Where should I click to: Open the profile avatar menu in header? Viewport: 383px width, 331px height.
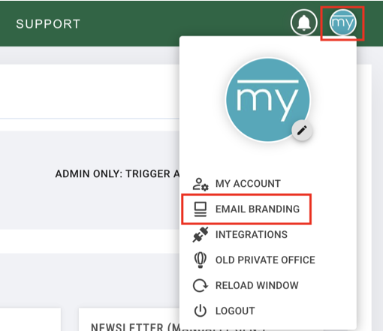pos(342,23)
